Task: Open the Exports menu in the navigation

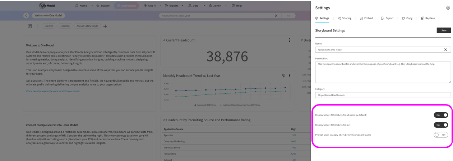Action: pyautogui.click(x=172, y=6)
